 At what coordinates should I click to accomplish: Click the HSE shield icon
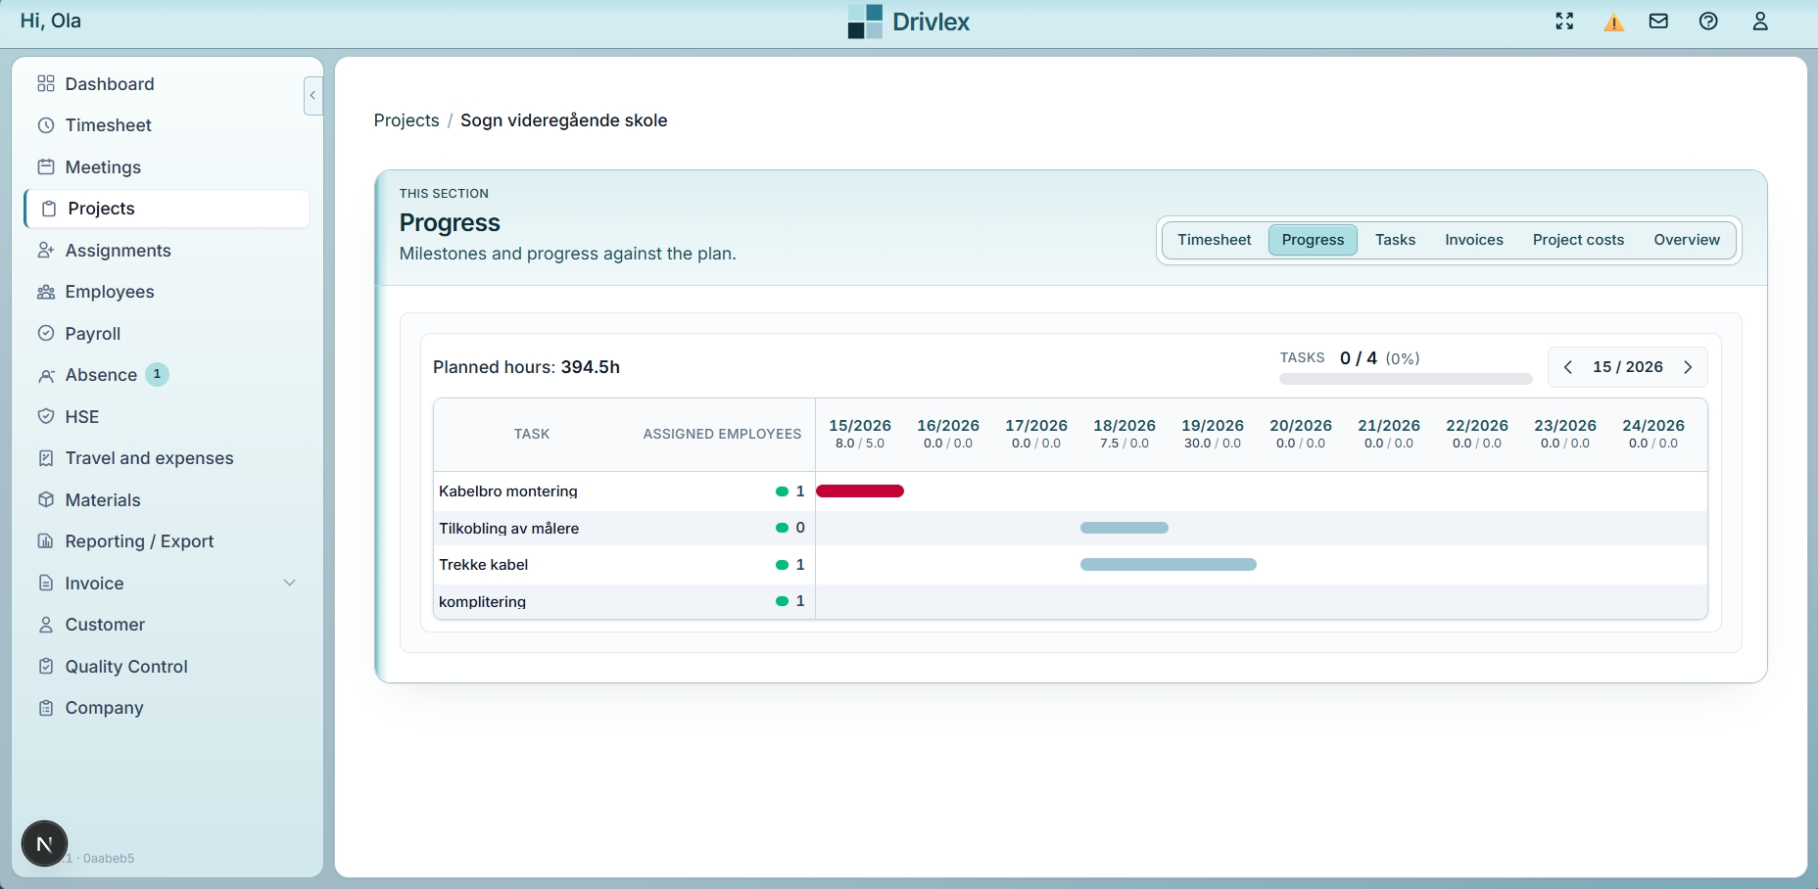(46, 416)
